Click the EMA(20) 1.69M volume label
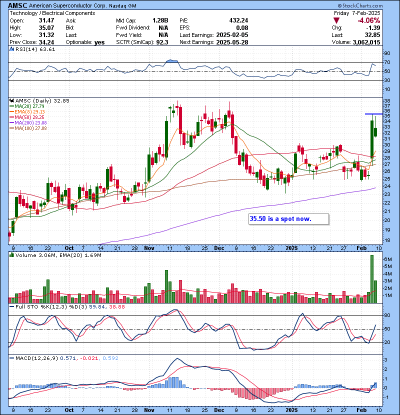 (80, 255)
